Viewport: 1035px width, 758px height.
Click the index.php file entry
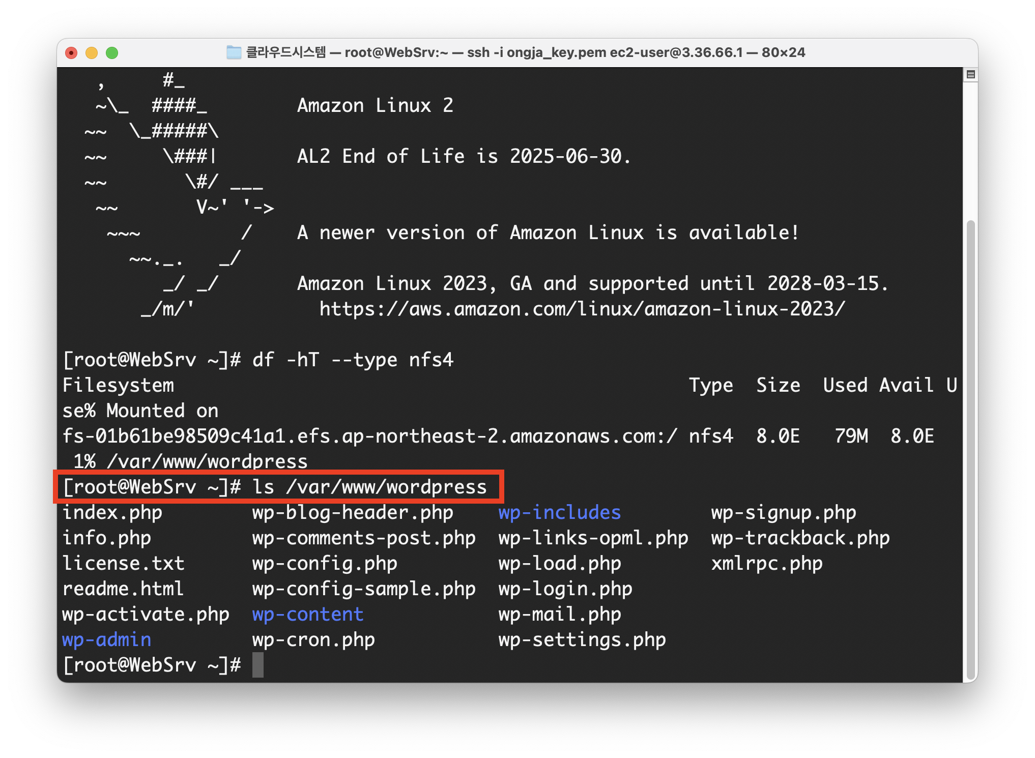point(112,513)
